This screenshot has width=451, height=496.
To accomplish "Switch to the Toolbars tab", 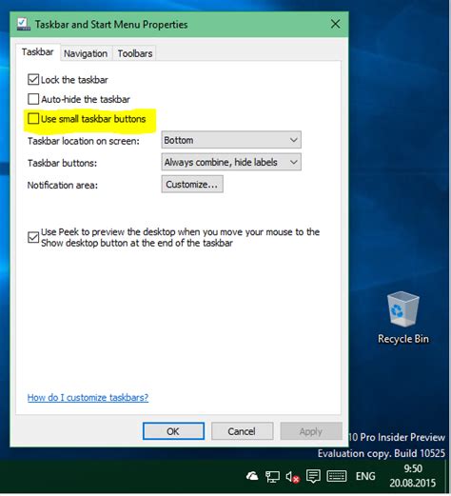I will [x=135, y=53].
